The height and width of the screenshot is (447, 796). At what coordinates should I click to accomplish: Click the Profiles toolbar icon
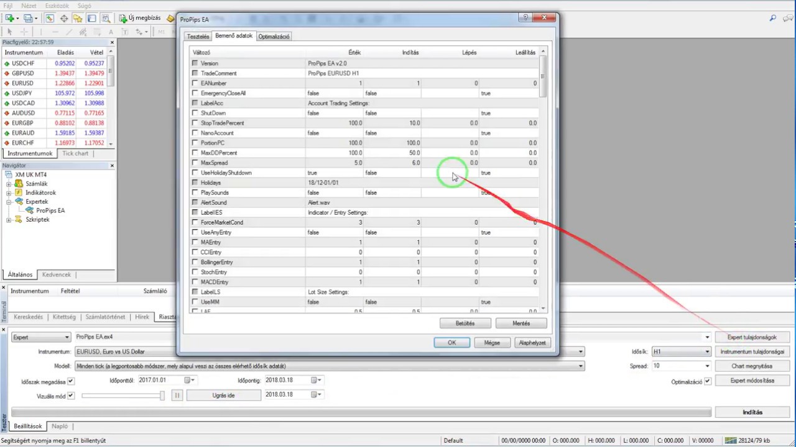point(28,18)
